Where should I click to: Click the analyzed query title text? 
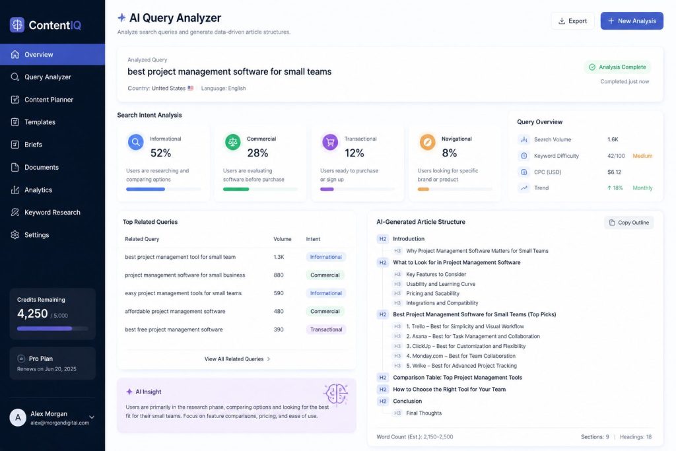pos(229,71)
